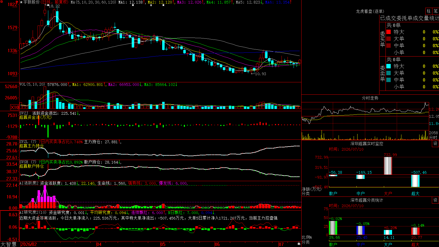Viewport: 439px width, 247px height.
Task: Switch 龙虎看盘 to 笔 view
Action: click(x=435, y=11)
